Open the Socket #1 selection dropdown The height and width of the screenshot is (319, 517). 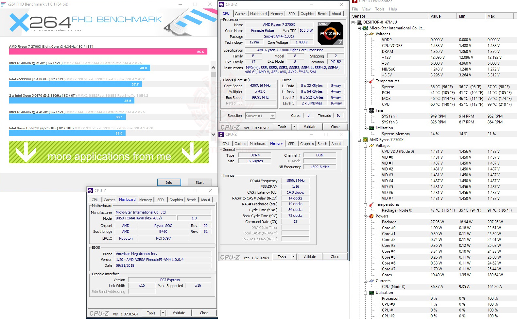272,116
